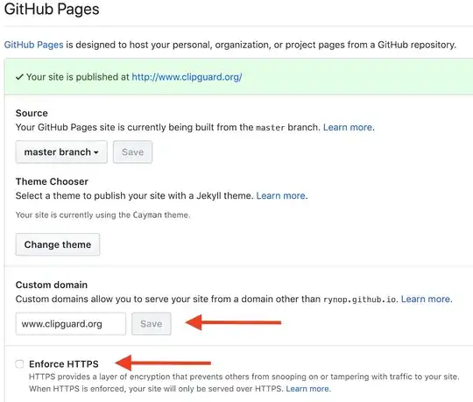Click Learn more in Theme Chooser section
The width and height of the screenshot is (473, 402).
pos(281,195)
